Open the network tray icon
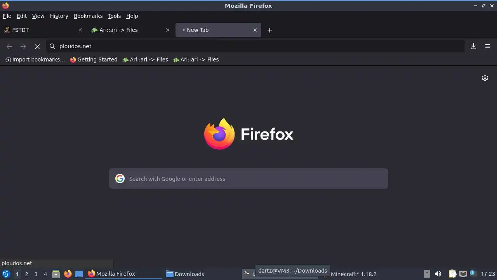This screenshot has height=280, width=497. tap(463, 274)
